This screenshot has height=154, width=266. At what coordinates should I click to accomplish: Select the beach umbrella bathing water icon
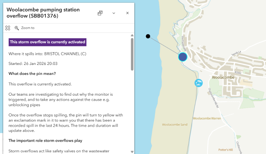click(x=198, y=83)
